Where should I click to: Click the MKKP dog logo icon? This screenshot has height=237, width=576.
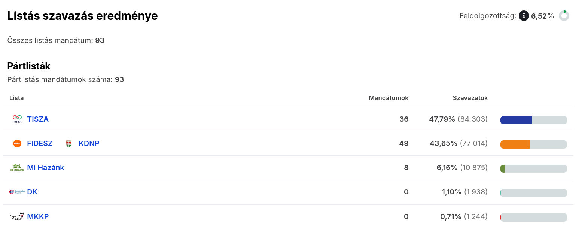click(x=17, y=216)
